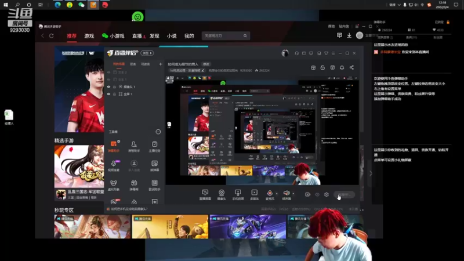Click search field in game assistant
Screen dimensions: 464x261
226,36
